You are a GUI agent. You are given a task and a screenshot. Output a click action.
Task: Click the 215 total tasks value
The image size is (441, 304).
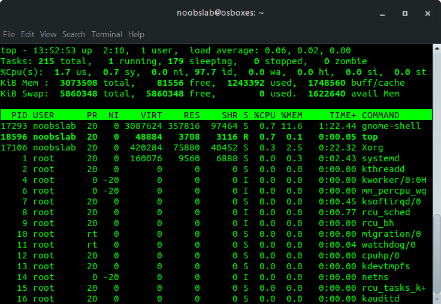click(x=46, y=61)
